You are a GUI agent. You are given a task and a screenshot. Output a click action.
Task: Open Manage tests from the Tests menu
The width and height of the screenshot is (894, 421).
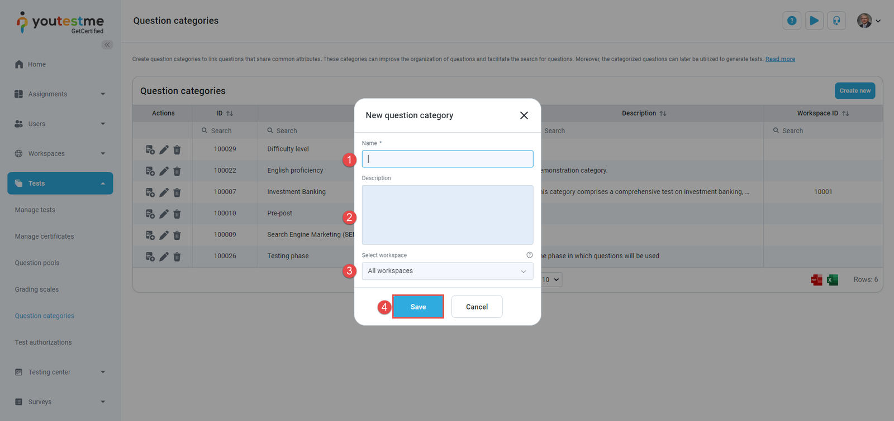click(35, 210)
